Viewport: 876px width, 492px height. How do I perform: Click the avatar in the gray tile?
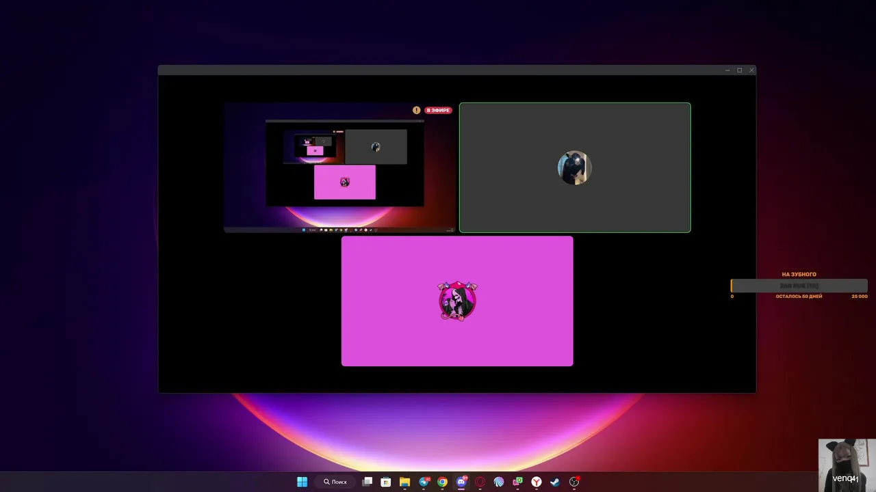pyautogui.click(x=574, y=167)
